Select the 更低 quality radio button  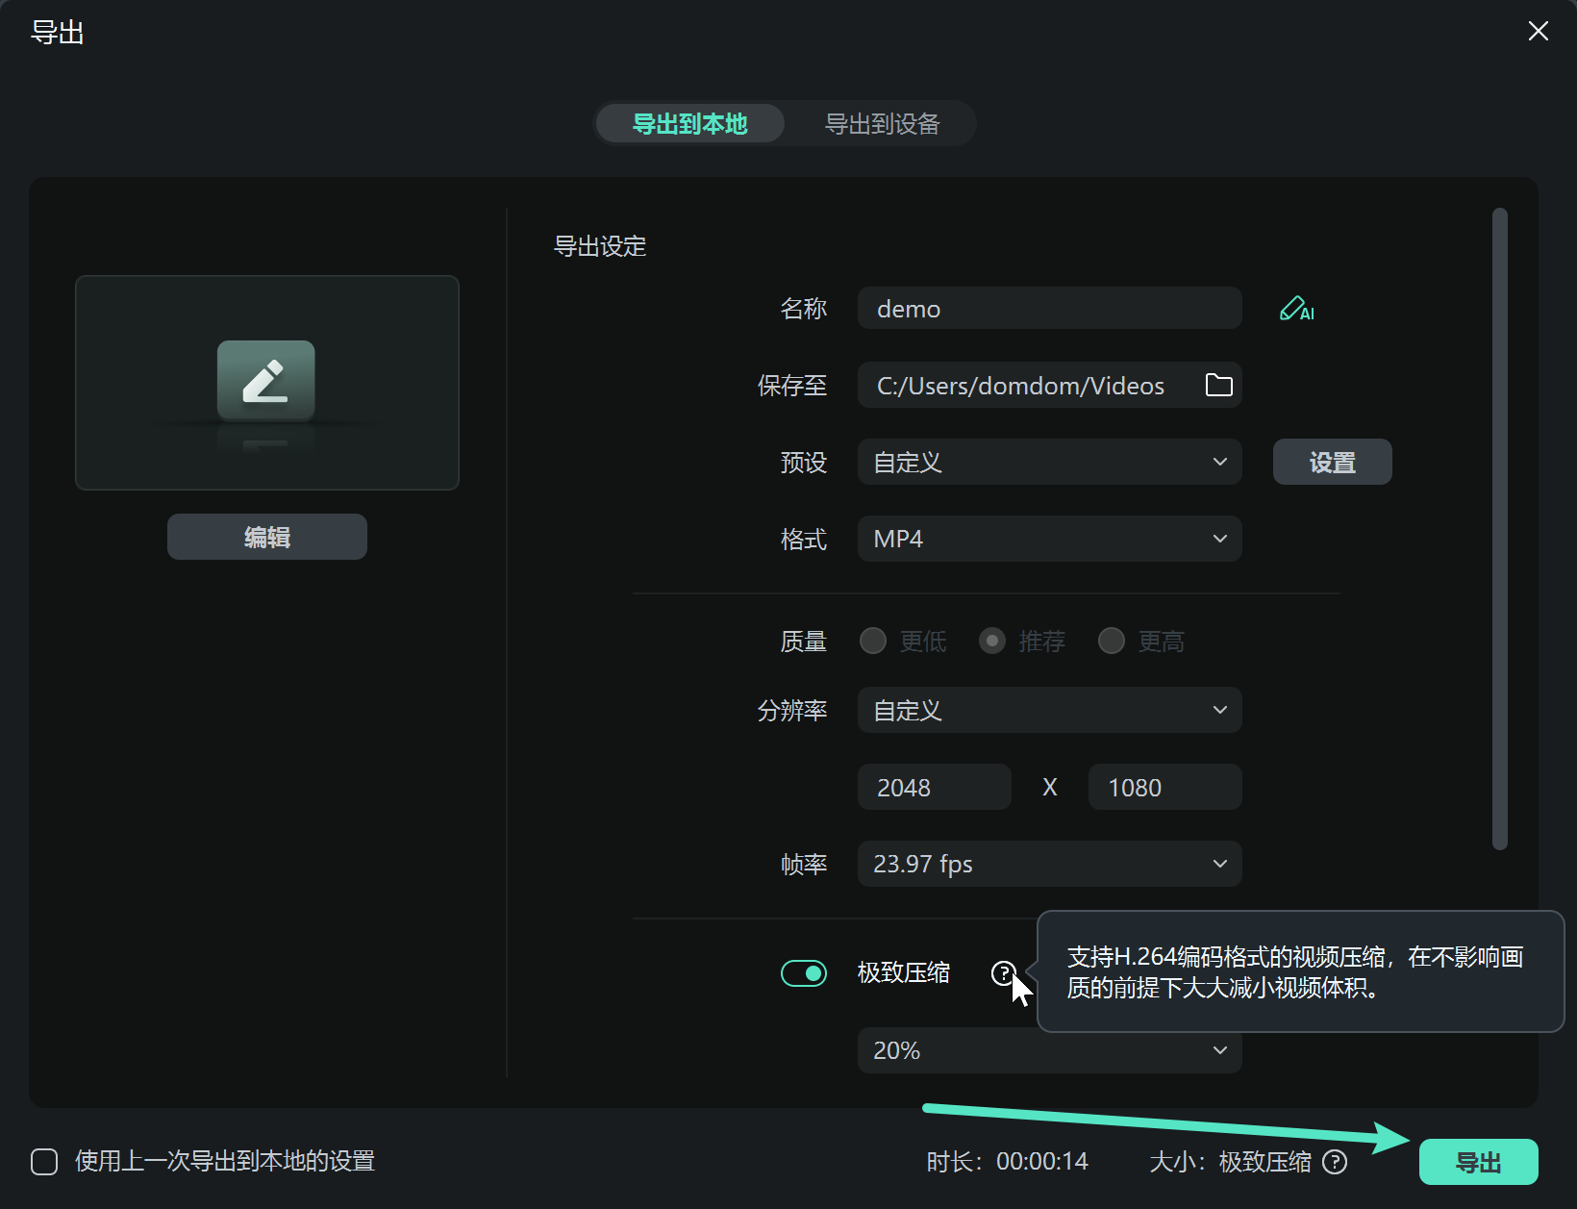pyautogui.click(x=872, y=641)
